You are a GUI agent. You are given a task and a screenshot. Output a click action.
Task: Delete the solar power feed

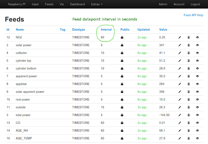pyautogui.click(x=188, y=45)
